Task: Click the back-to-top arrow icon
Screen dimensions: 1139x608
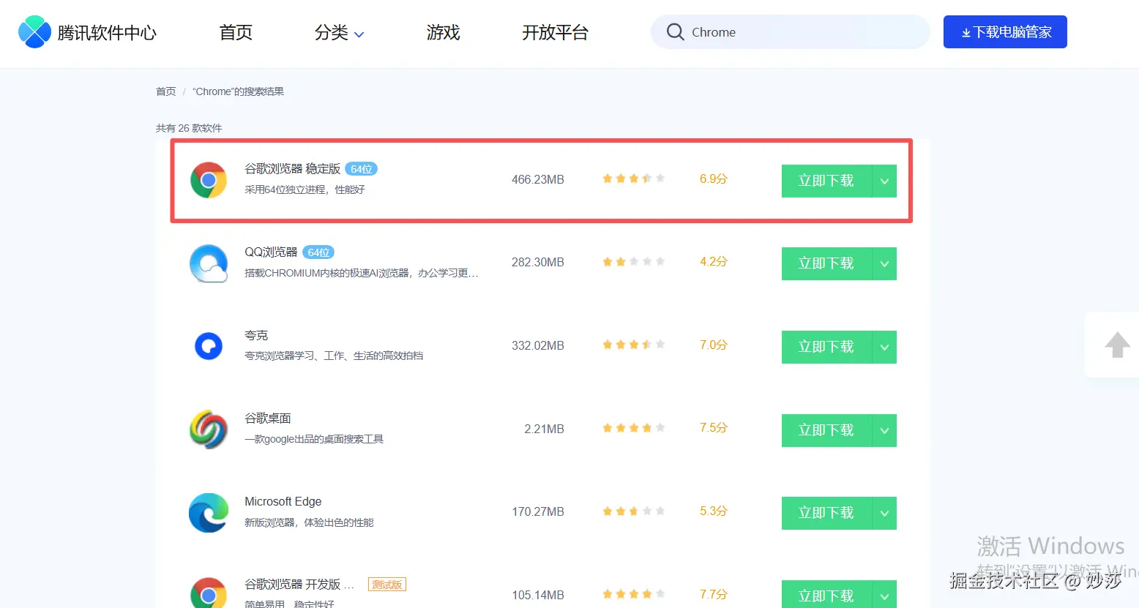Action: coord(1117,345)
